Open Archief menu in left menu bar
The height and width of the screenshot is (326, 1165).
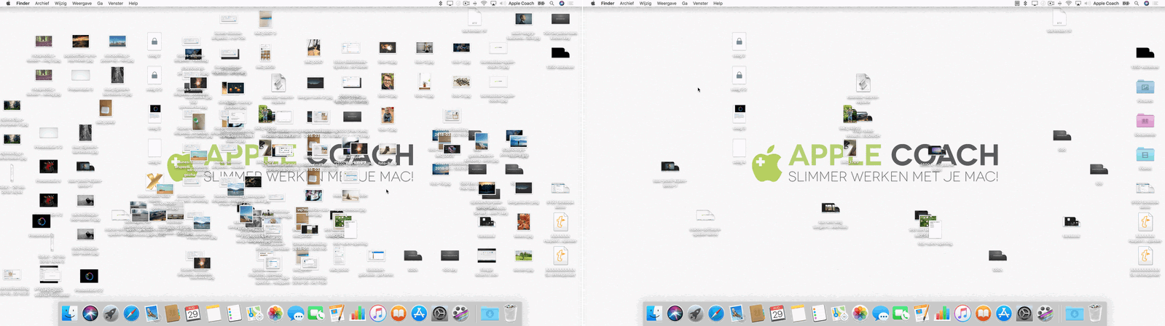click(42, 3)
